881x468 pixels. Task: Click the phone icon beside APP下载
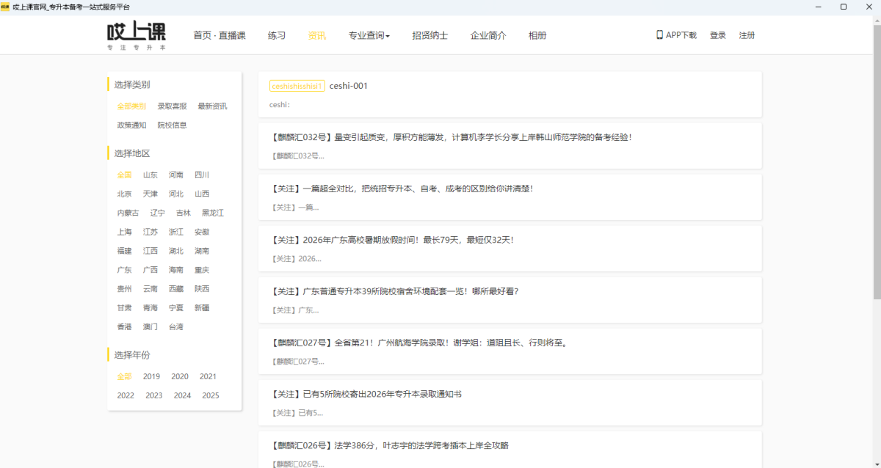tap(659, 34)
